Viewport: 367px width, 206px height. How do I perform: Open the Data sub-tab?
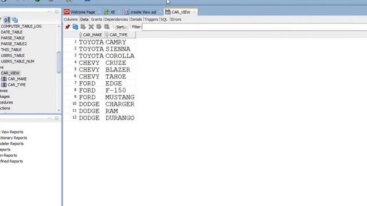point(84,19)
